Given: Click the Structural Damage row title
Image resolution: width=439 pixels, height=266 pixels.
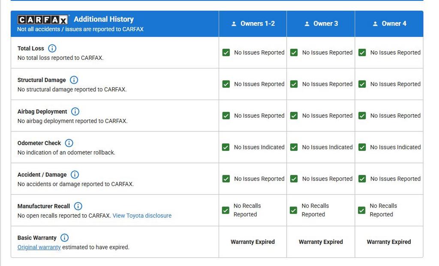Looking at the screenshot, I should pyautogui.click(x=42, y=80).
